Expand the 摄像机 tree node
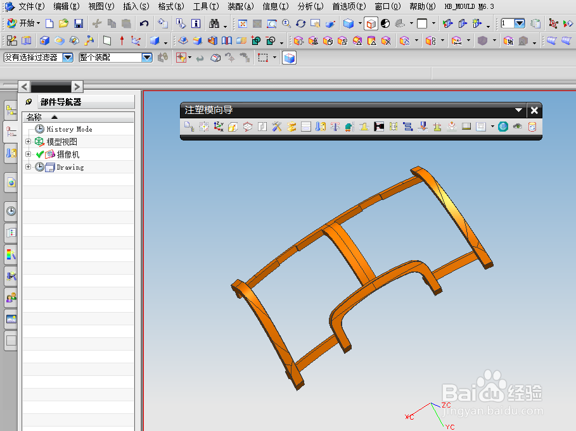This screenshot has width=576, height=431. point(28,154)
